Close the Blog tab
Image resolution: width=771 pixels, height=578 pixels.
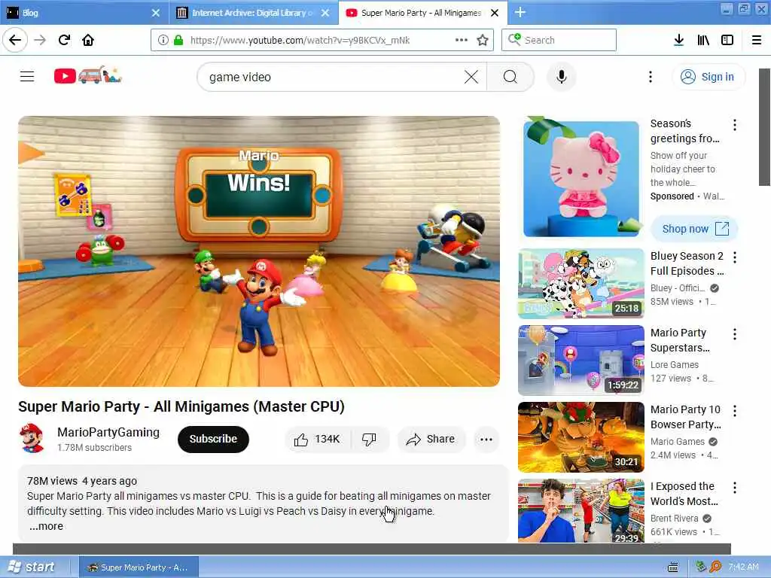(x=155, y=13)
